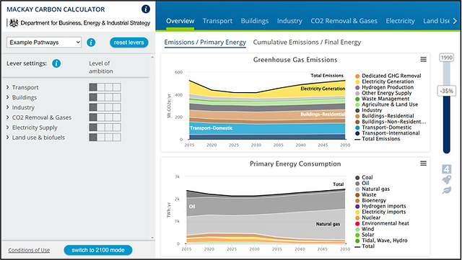Show more tabs with the right chevron arrow
The height and width of the screenshot is (260, 462).
[x=455, y=21]
